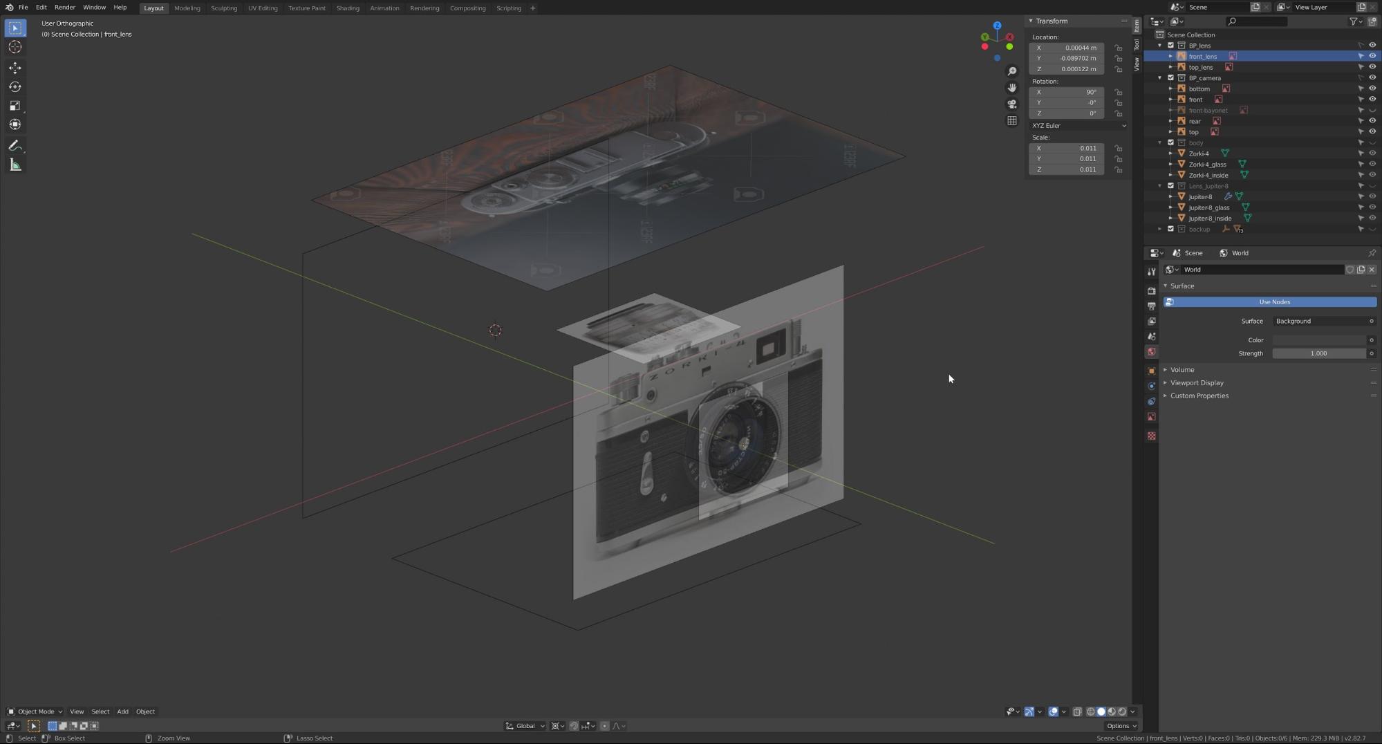
Task: Open the Surface type dropdown set to Background
Action: [x=1322, y=321]
